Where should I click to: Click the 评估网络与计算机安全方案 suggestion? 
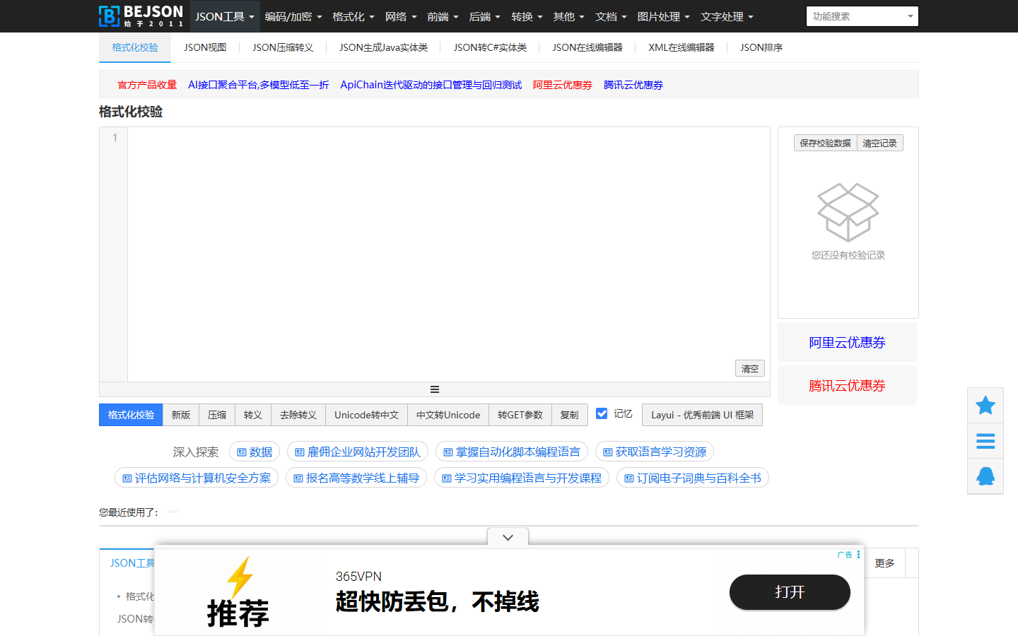tap(197, 478)
